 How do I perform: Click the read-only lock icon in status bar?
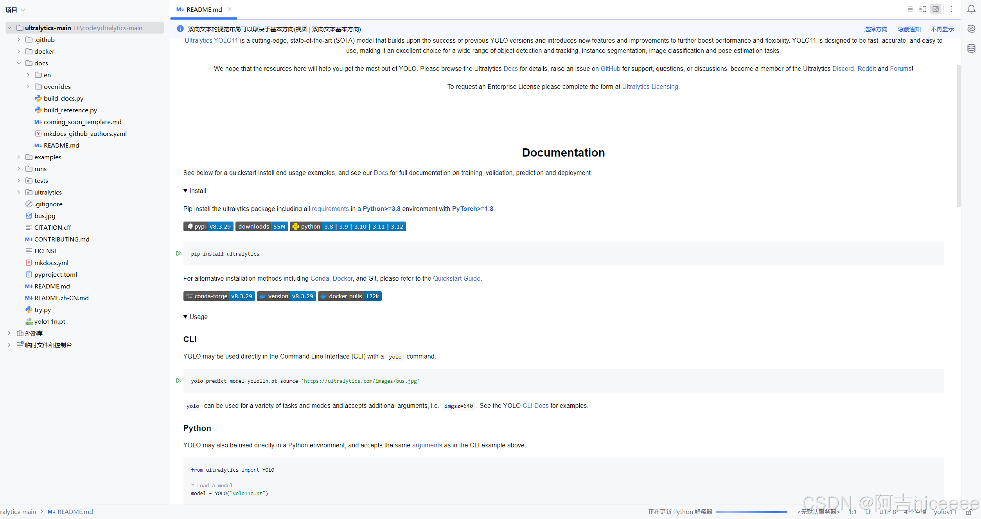[968, 512]
